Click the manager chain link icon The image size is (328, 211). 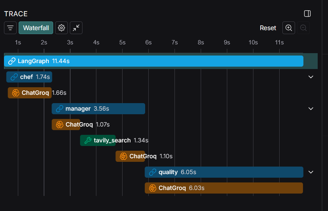tap(60, 109)
